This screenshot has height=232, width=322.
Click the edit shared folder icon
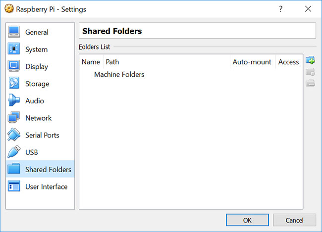(310, 72)
